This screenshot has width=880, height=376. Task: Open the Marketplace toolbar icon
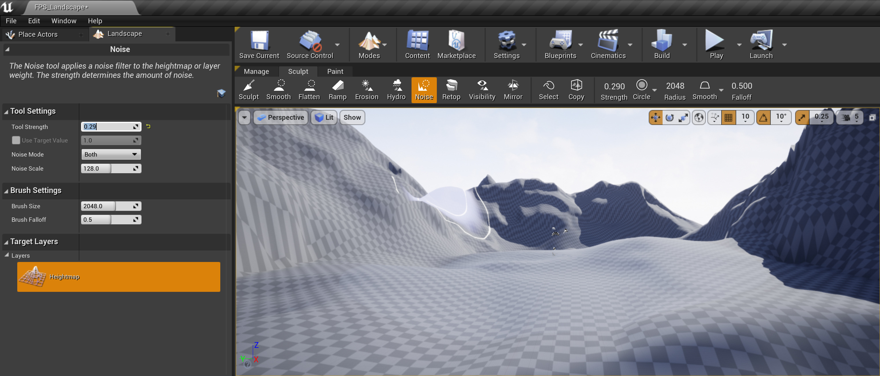[456, 45]
